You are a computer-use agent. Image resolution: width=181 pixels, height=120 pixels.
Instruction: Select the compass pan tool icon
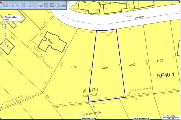click(12, 5)
